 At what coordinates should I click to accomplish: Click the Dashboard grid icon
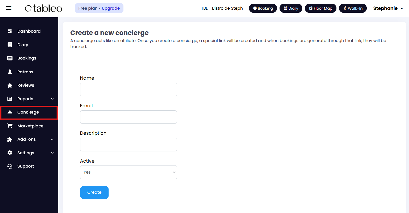tap(10, 31)
